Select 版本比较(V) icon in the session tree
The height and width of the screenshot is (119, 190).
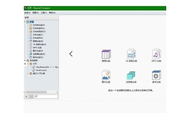pos(31,57)
